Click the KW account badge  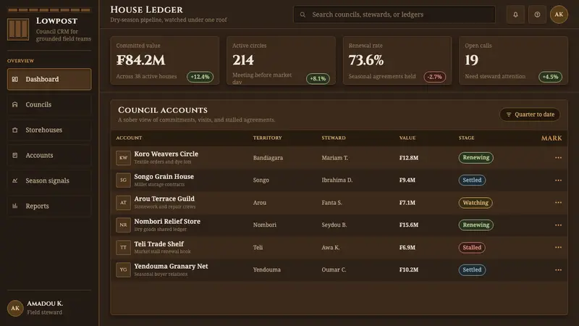(x=123, y=158)
